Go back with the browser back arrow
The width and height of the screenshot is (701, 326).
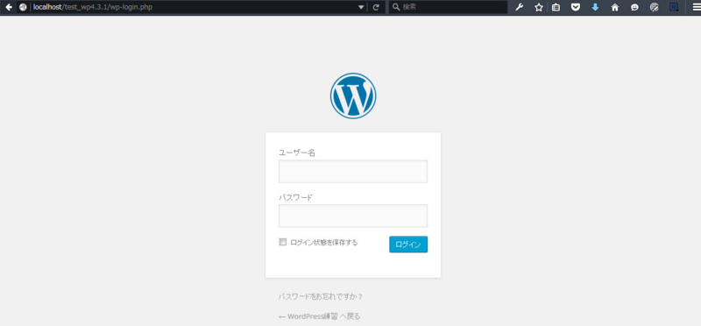point(8,7)
